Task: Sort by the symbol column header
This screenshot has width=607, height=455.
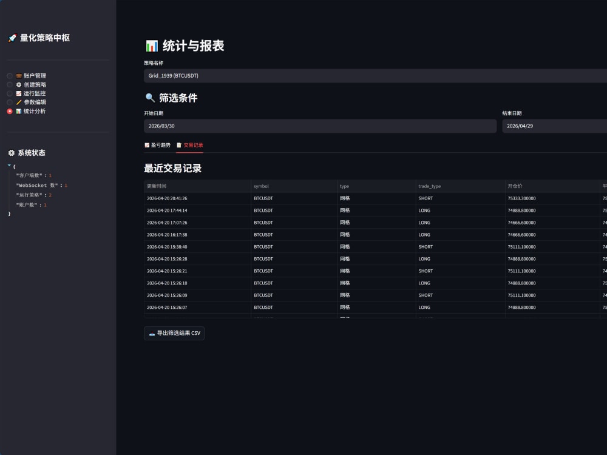Action: point(294,186)
